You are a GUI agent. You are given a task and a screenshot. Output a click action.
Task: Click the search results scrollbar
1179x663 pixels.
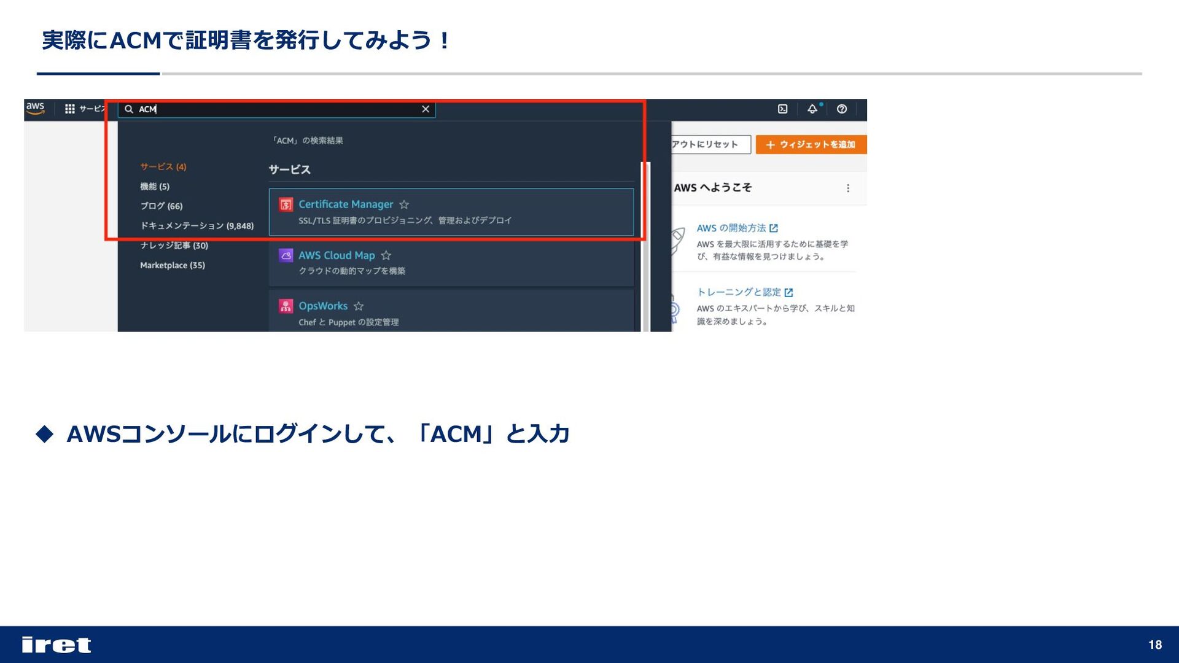pyautogui.click(x=645, y=246)
